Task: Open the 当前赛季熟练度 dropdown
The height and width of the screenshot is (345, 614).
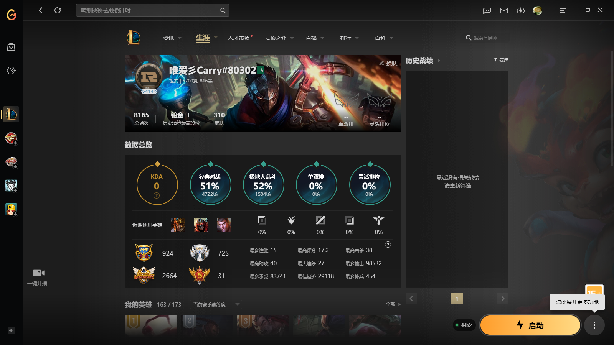Action: pyautogui.click(x=216, y=304)
